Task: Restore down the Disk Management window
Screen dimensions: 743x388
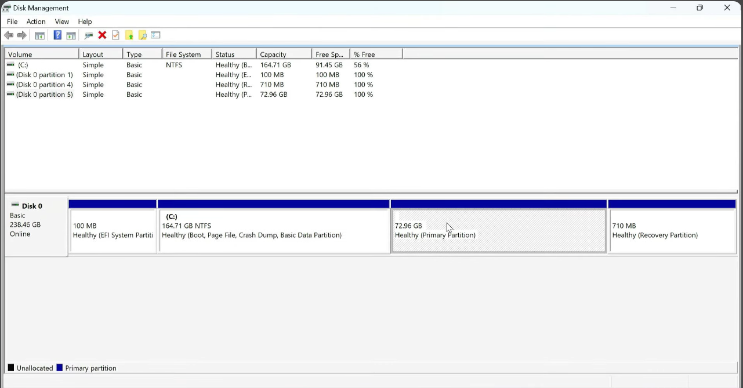Action: [700, 8]
